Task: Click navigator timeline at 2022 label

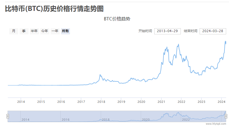Action: [186, 120]
